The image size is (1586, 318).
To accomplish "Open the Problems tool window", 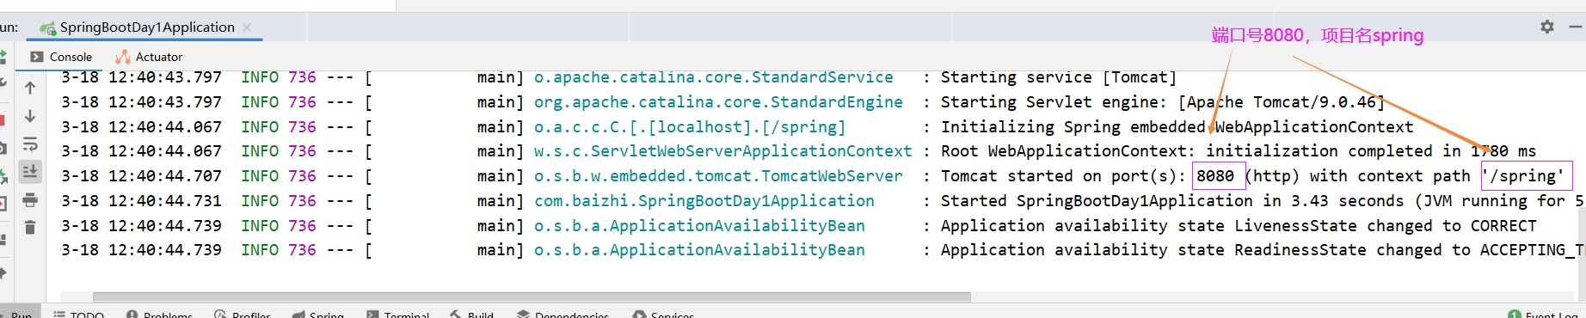I will 159,314.
